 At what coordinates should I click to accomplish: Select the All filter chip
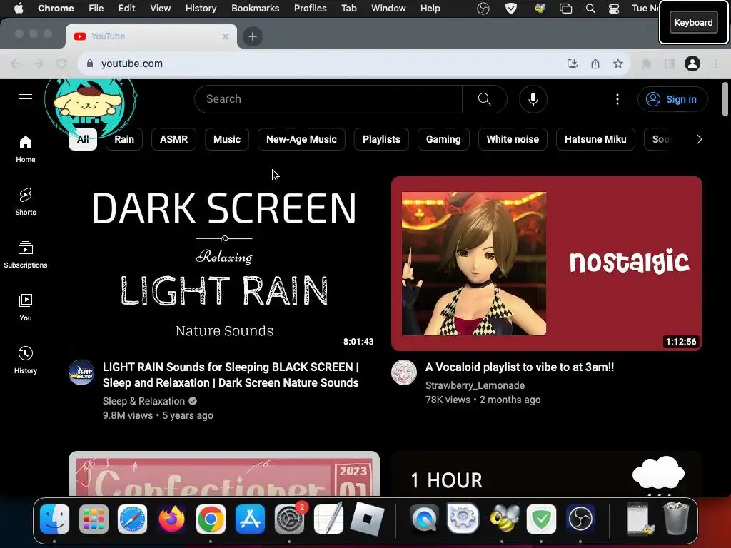click(83, 139)
